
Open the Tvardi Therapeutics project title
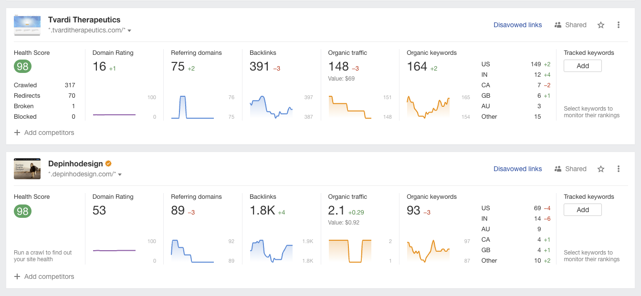click(x=84, y=20)
